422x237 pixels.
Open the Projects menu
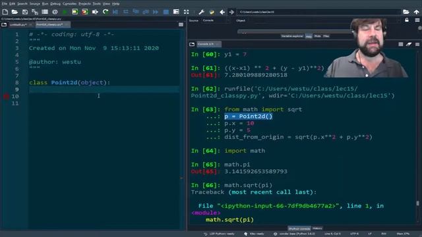[85, 4]
